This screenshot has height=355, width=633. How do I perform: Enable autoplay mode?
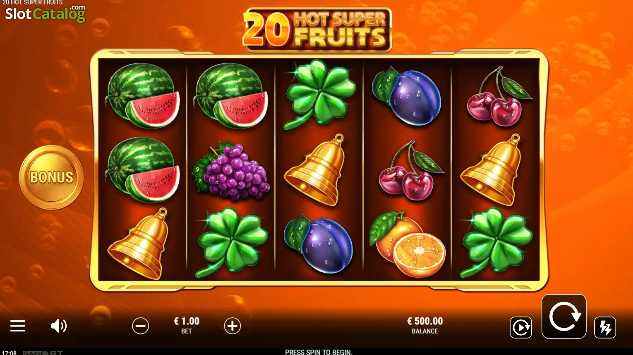521,328
